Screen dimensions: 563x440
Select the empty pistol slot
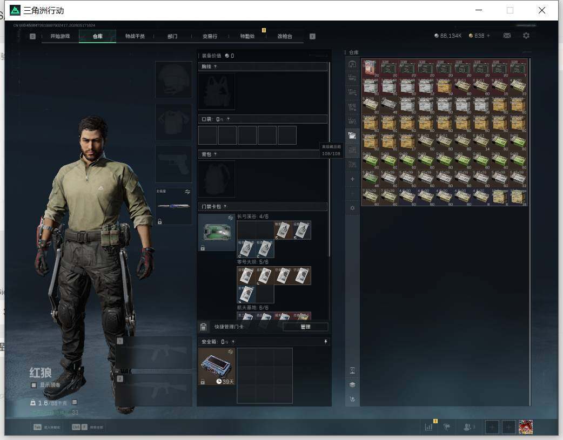click(x=173, y=164)
